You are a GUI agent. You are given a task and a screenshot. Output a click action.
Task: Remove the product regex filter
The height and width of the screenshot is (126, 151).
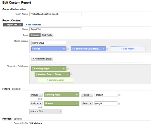point(119,95)
